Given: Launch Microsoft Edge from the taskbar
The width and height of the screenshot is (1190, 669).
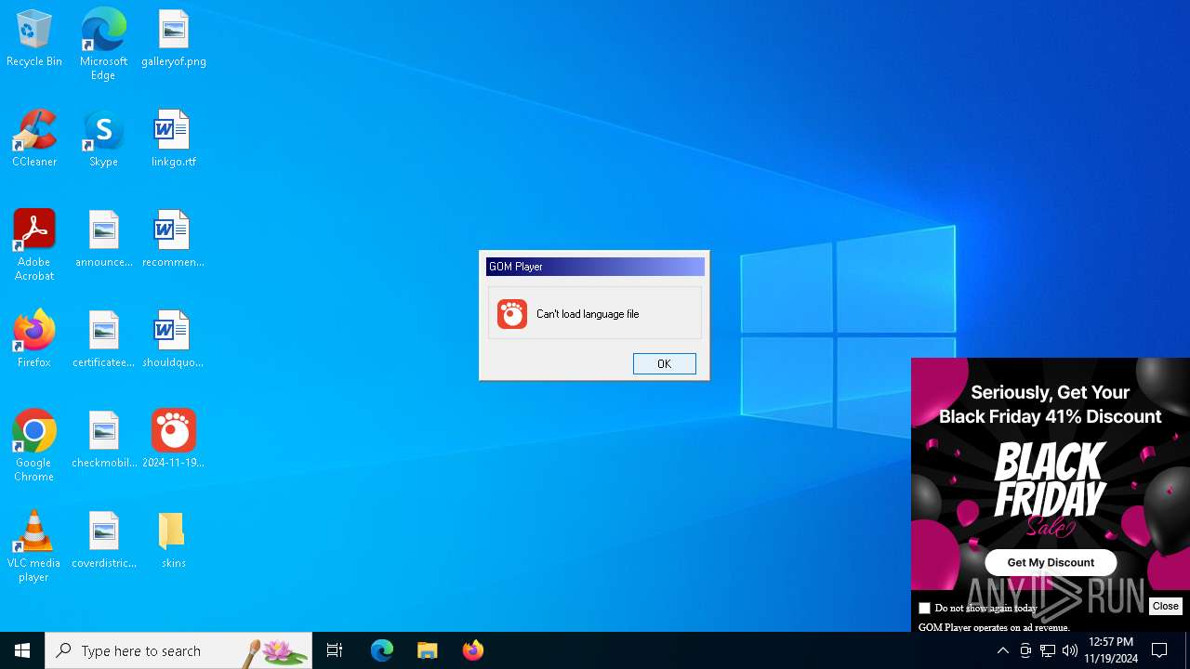Looking at the screenshot, I should [382, 650].
